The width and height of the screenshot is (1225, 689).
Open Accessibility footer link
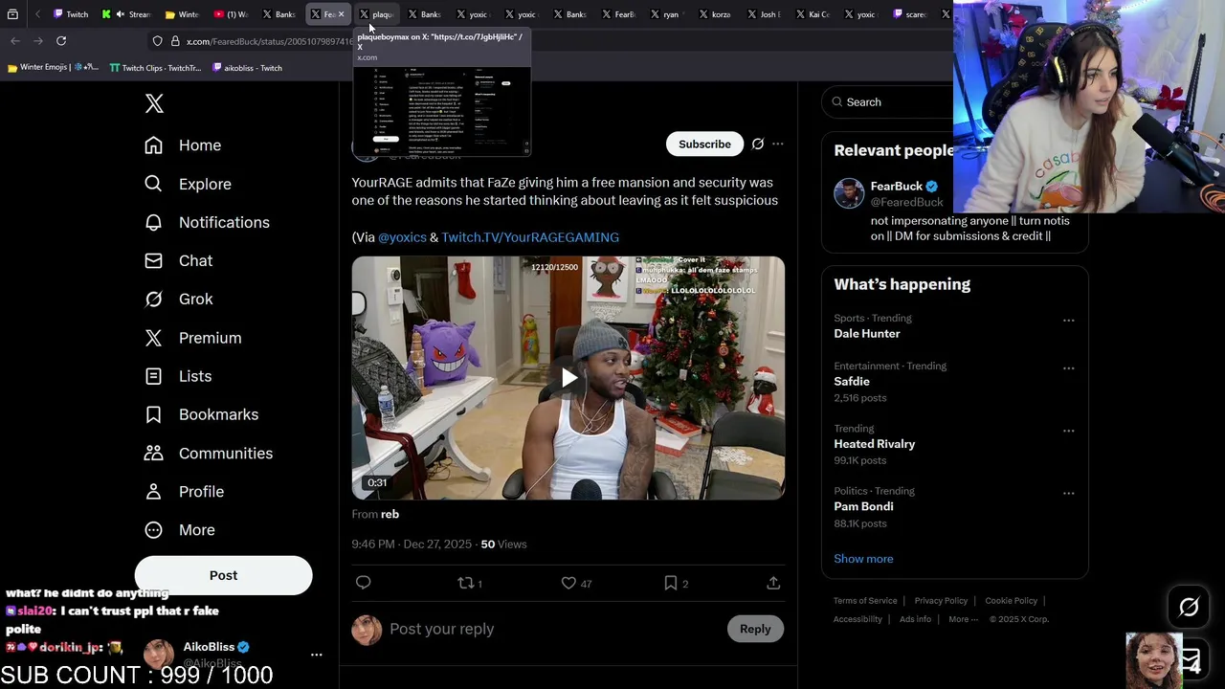[x=857, y=619]
